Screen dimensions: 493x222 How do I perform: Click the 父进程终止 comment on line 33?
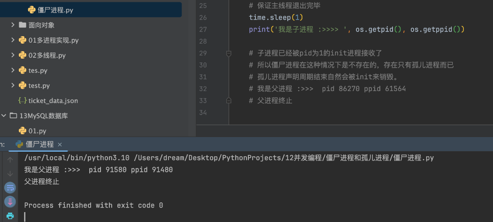(x=270, y=100)
